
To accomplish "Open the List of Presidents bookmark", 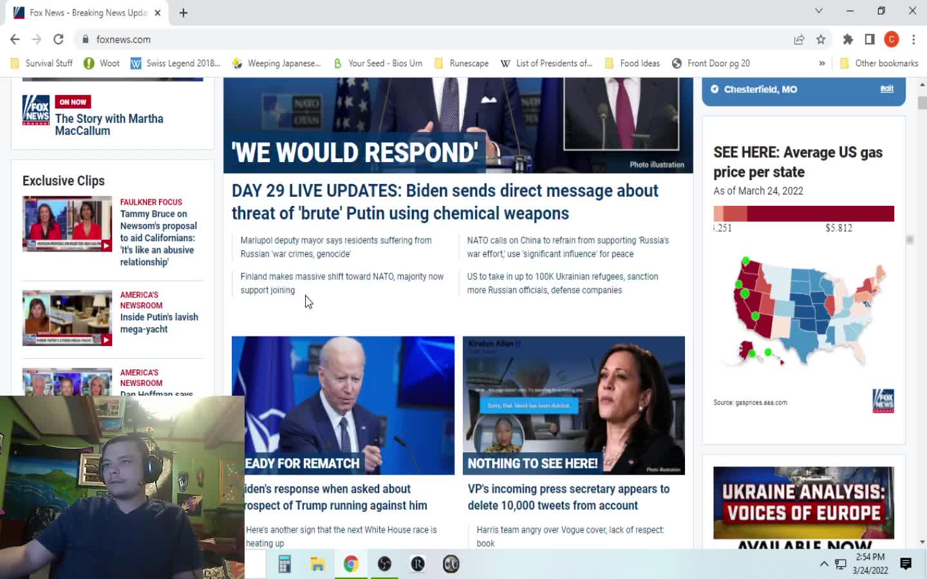I will coord(546,63).
